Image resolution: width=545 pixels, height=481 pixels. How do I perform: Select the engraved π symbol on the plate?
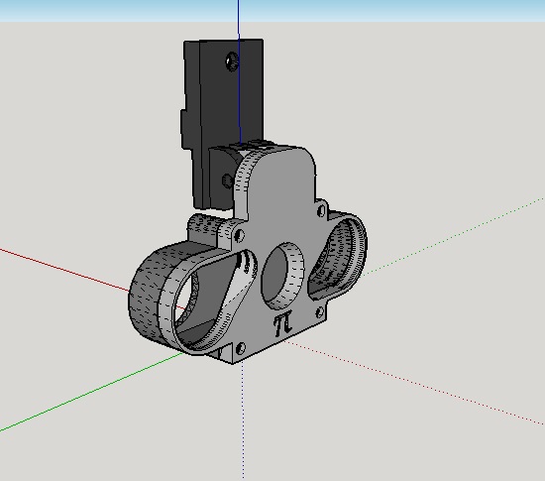tap(283, 324)
